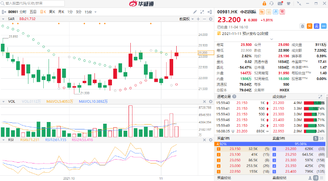The height and width of the screenshot is (181, 328).
Task: Open the VOL indicator dropdown arrow
Action: [3, 101]
